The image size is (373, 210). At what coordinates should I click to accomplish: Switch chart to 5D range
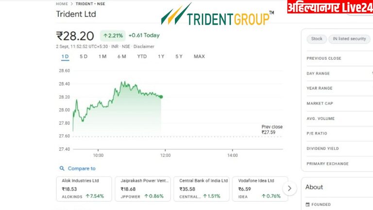pos(84,56)
